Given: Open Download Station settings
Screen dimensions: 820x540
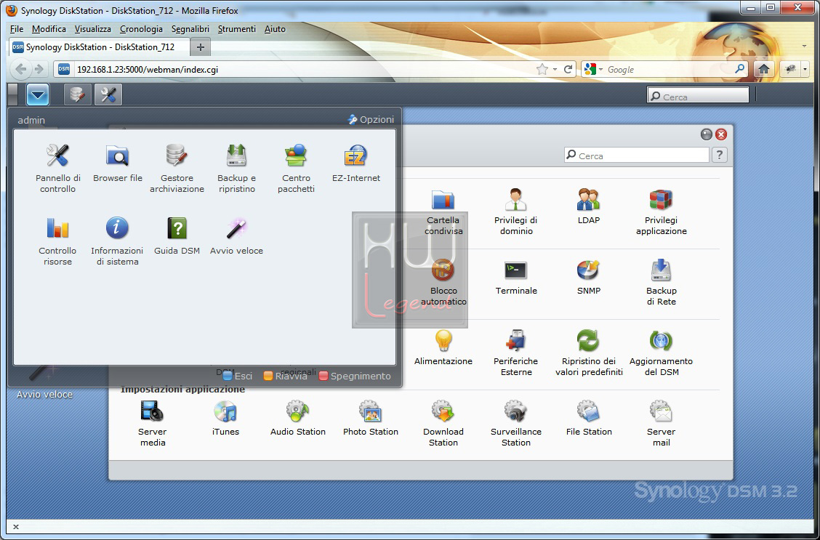Looking at the screenshot, I should [x=443, y=424].
